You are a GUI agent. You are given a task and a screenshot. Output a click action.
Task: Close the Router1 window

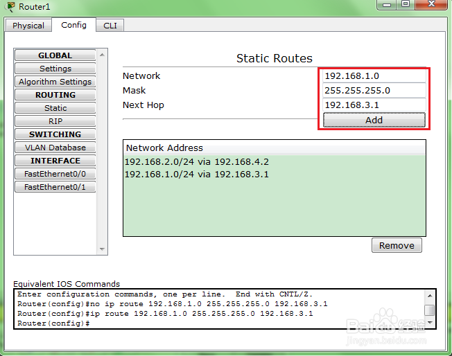pos(431,4)
